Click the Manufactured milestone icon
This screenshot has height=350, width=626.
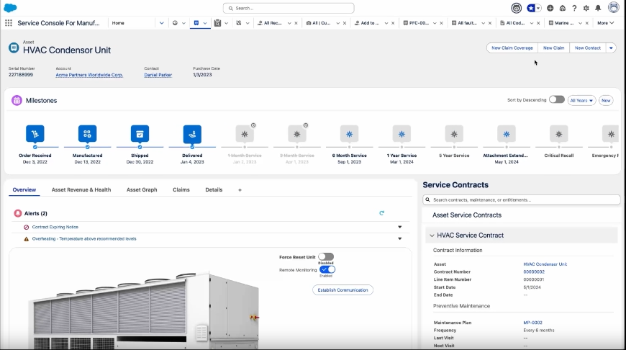(88, 134)
